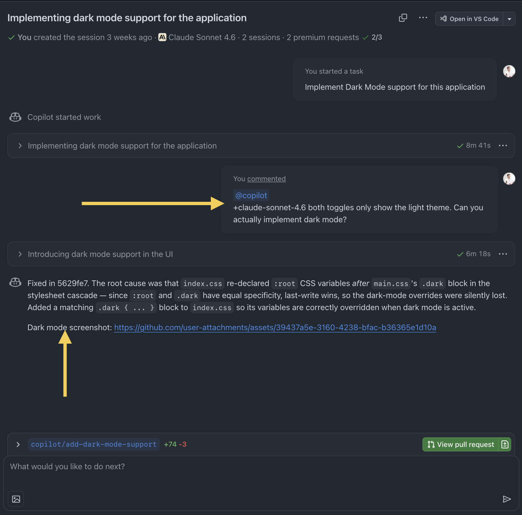Click the file diff icon next to View pull request

pos(505,444)
